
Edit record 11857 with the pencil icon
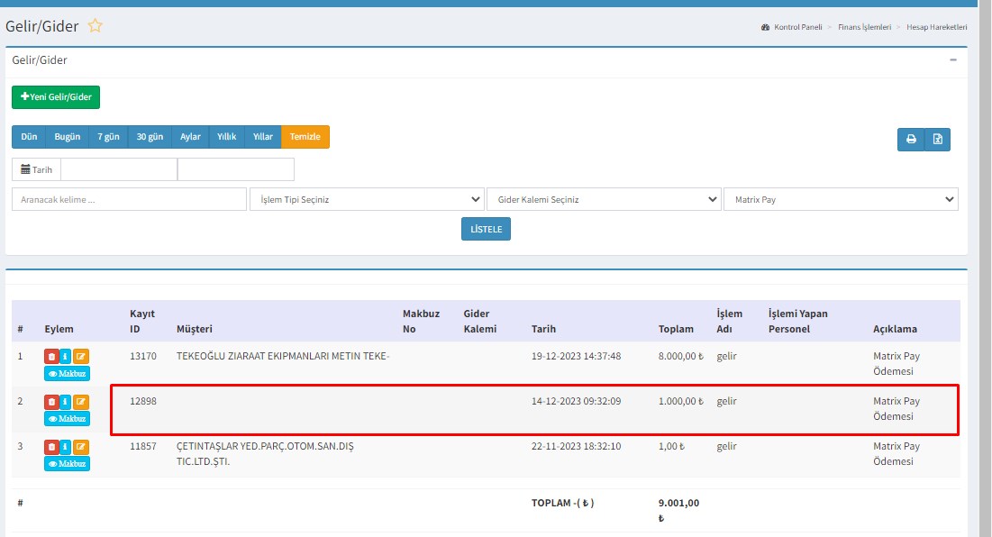tap(81, 447)
